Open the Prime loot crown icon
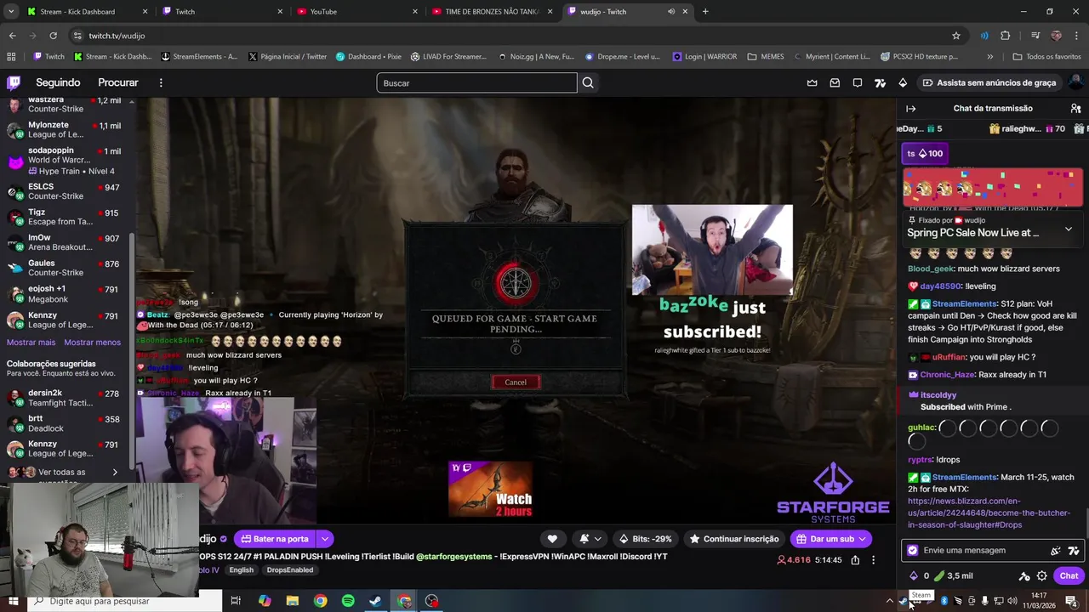The image size is (1089, 612). [x=812, y=82]
